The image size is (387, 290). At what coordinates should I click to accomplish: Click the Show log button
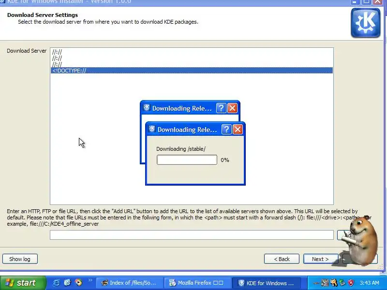tap(20, 259)
